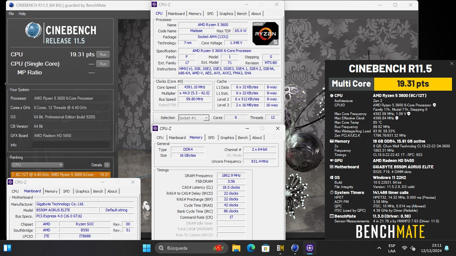Viewport: 456px width, 256px height.
Task: Click the ESP LAA language indicator
Action: [392, 248]
